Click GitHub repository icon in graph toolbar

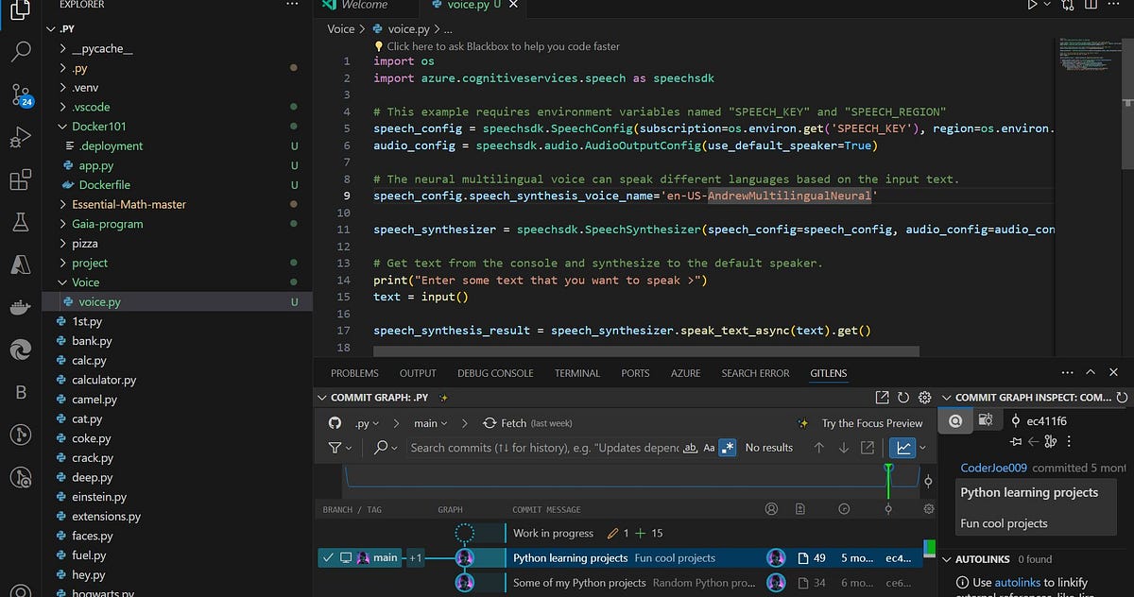tap(335, 423)
